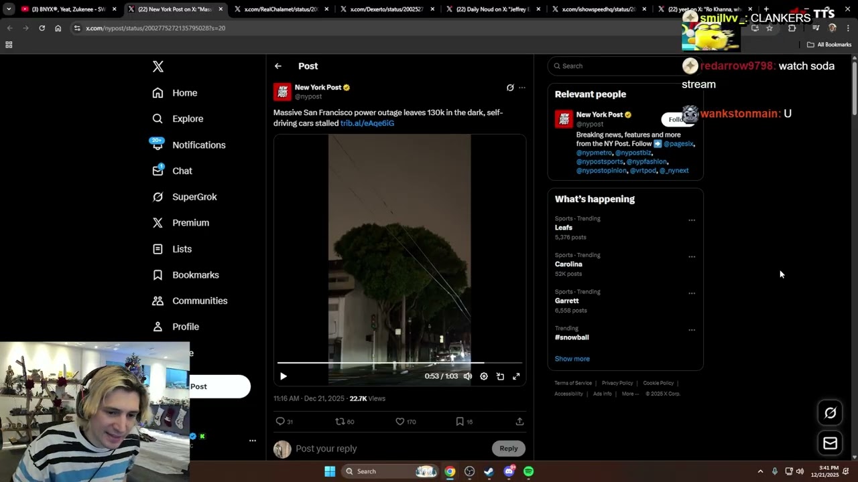
Task: Click Show more under What's happening
Action: pos(572,359)
